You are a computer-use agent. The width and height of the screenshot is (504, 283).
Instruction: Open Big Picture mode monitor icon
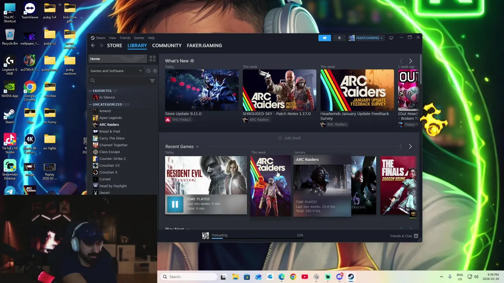[391, 38]
